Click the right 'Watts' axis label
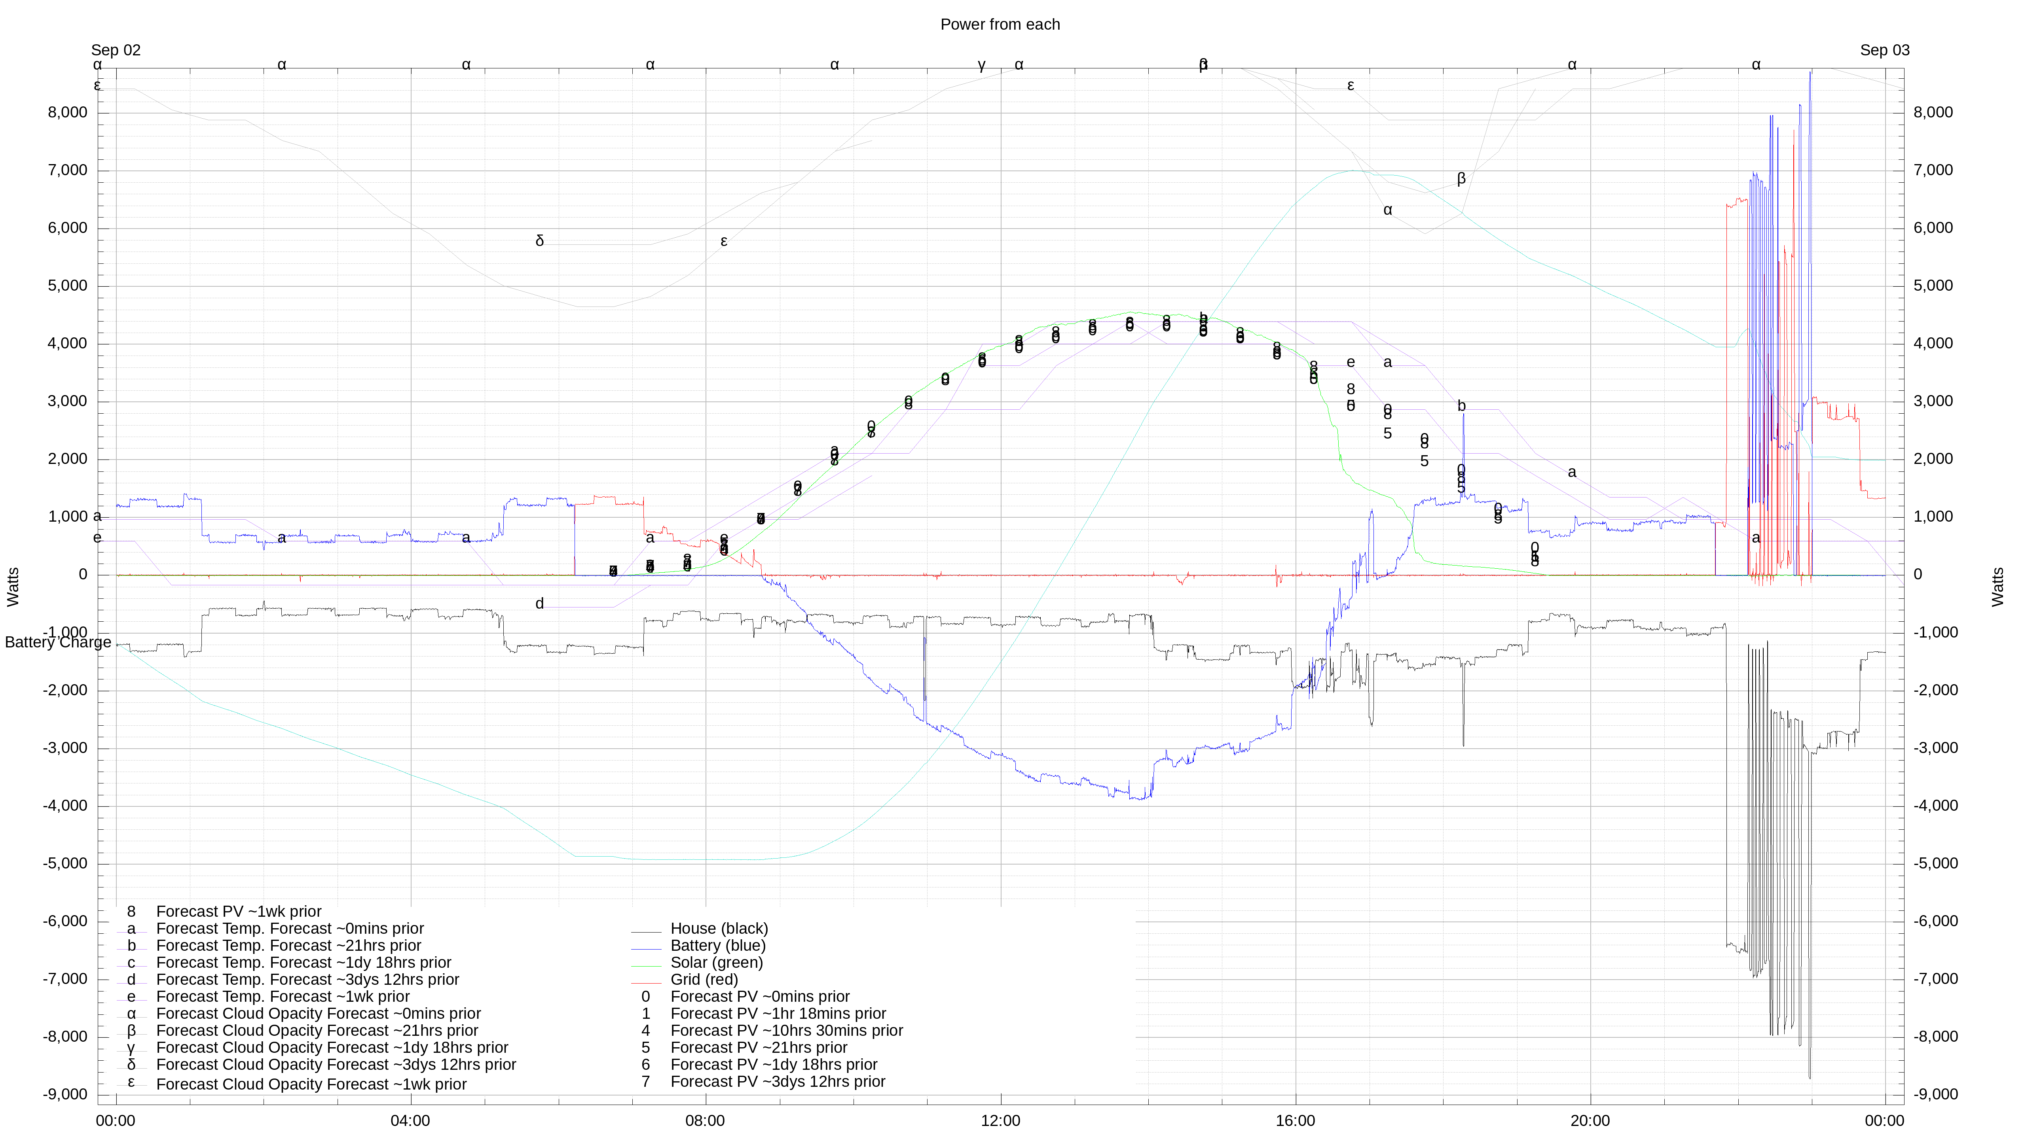 click(x=1998, y=587)
